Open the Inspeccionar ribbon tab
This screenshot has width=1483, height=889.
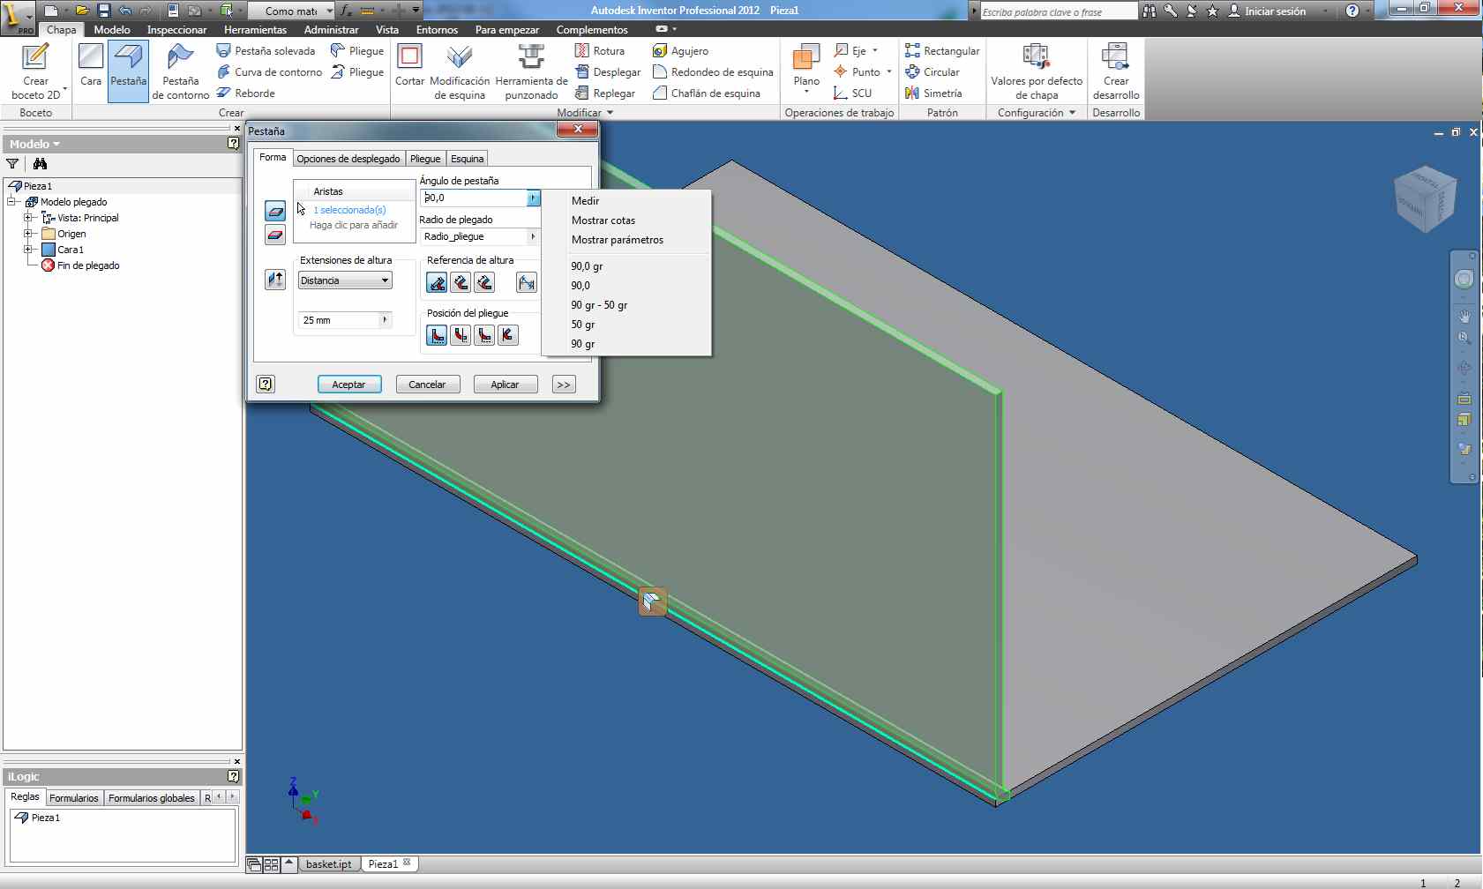[176, 30]
